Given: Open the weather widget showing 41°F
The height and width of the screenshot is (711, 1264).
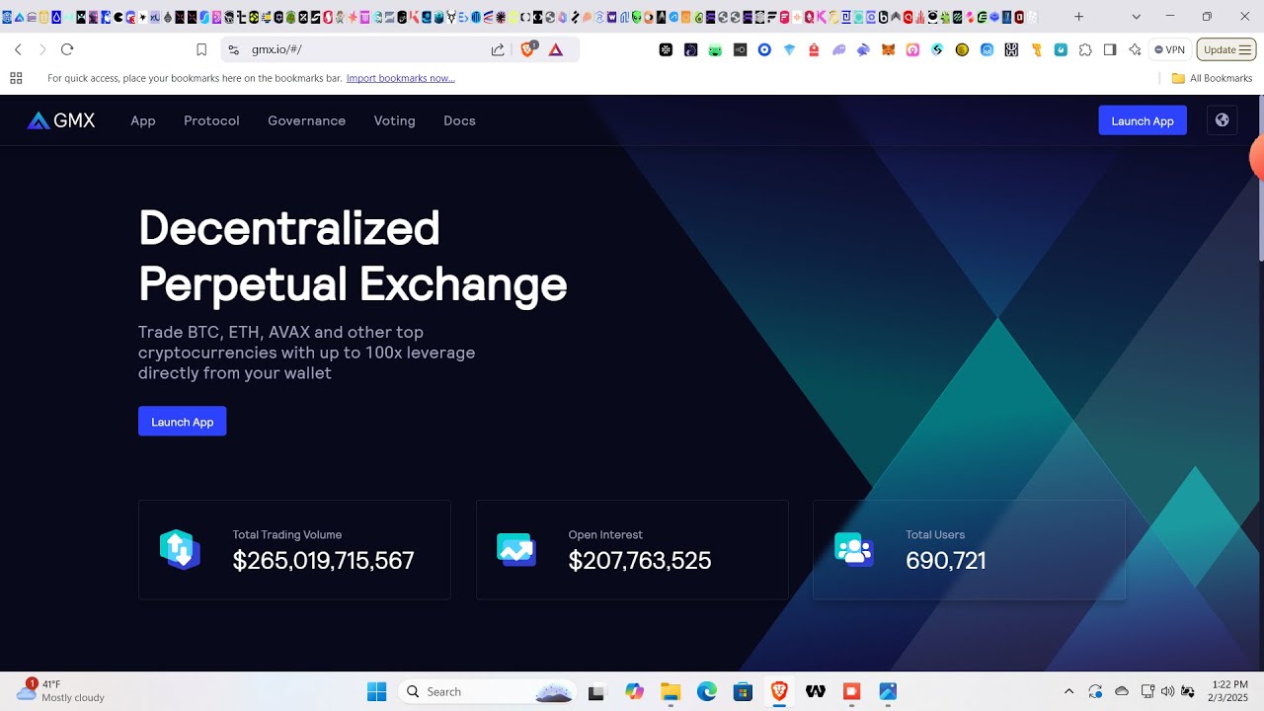Looking at the screenshot, I should 61,690.
